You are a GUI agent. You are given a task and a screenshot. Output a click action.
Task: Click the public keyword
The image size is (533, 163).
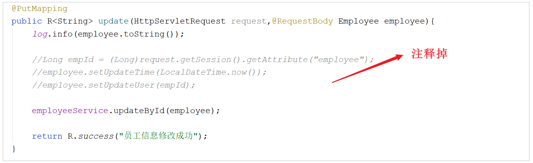click(x=27, y=21)
